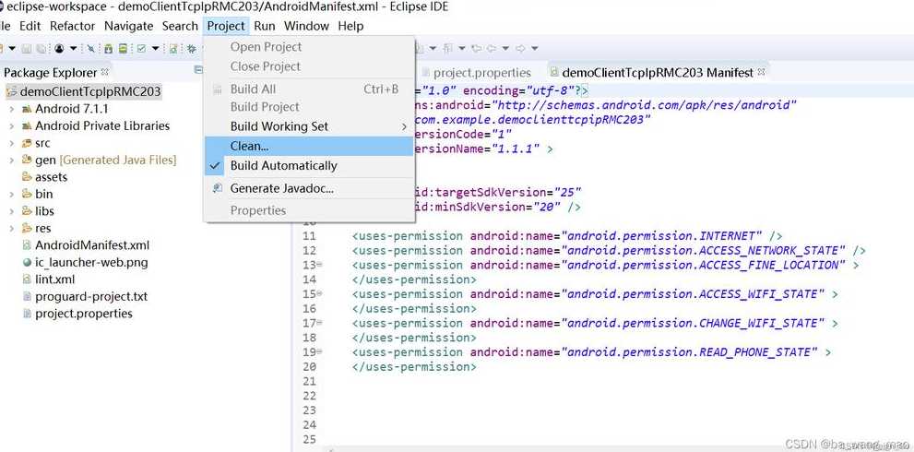Expand the gen folder node
This screenshot has height=452, width=914.
[x=12, y=160]
